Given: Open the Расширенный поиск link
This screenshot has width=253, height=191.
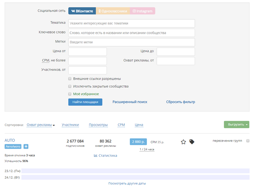Looking at the screenshot, I should 130,102.
